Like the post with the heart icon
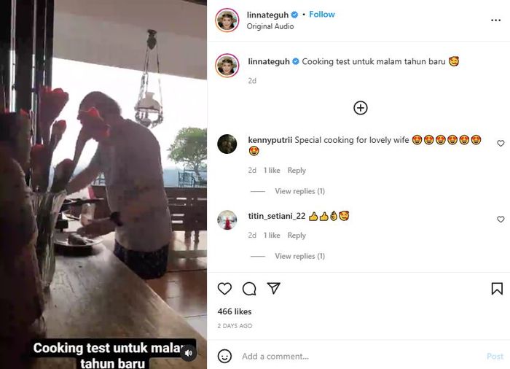Viewport: 510px width, 369px height. 225,289
